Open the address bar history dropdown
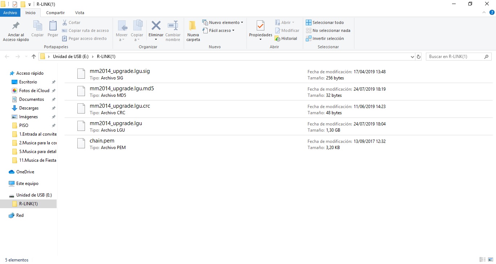Viewport: 496px width, 264px height. click(412, 57)
